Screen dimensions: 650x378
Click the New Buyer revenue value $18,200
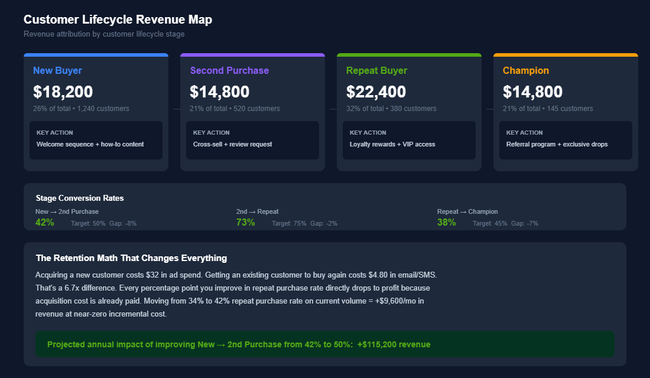(x=63, y=92)
